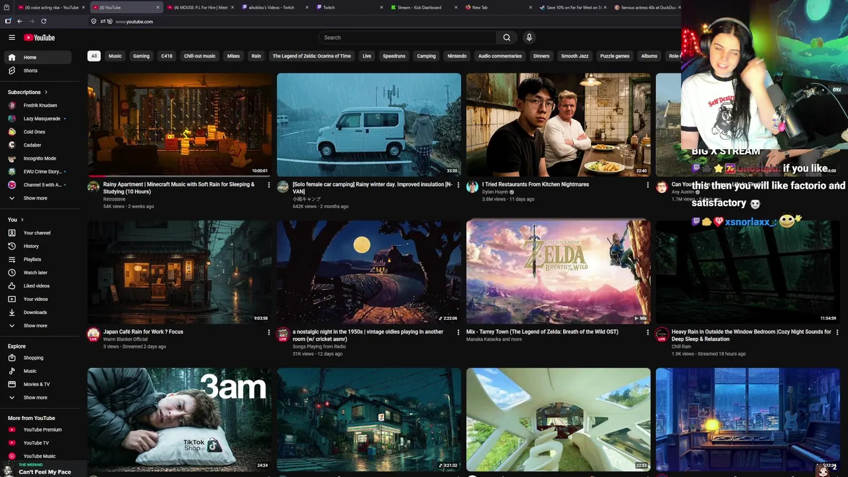Open Zelda Breath of the Wild thumbnail
This screenshot has width=848, height=477.
coord(558,272)
